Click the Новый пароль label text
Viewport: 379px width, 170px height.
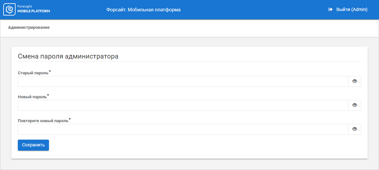(32, 97)
